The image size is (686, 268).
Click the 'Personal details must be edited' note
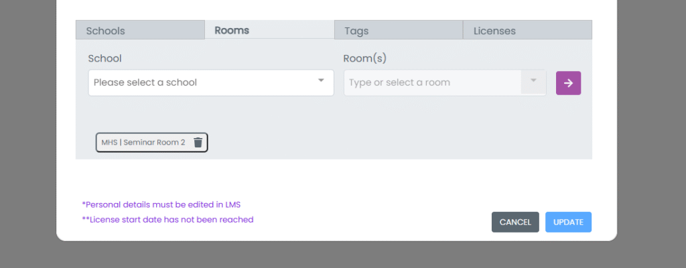160,204
